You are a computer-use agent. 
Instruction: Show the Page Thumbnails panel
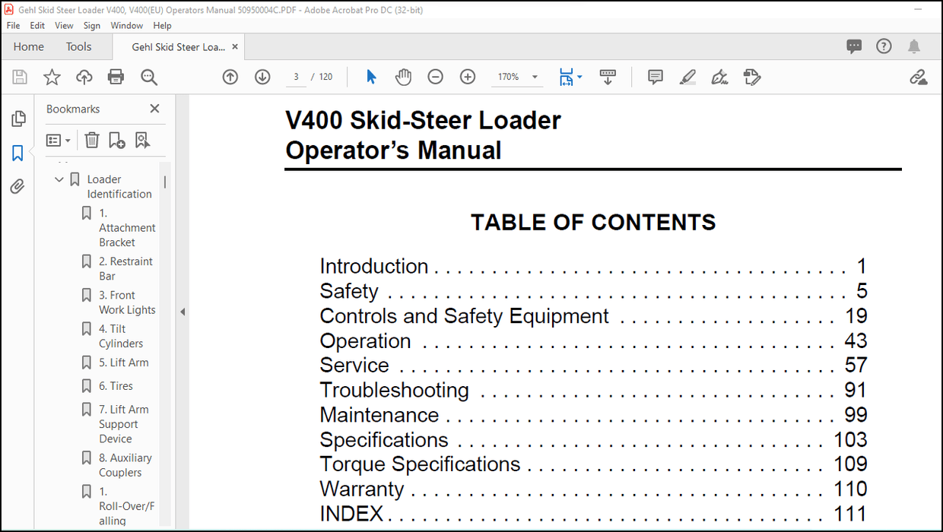[x=18, y=119]
